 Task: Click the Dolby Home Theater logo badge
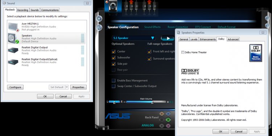click(x=256, y=53)
